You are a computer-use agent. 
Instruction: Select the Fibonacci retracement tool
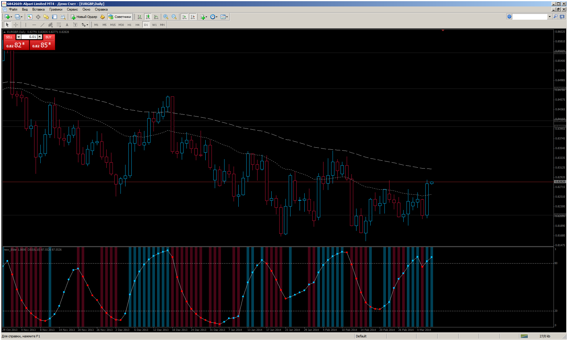pyautogui.click(x=59, y=25)
